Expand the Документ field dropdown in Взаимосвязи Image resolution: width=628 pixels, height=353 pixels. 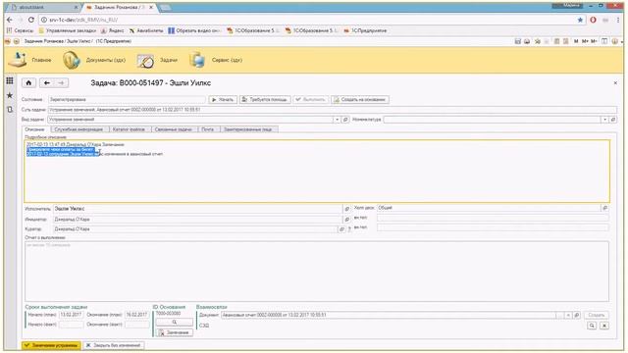[568, 315]
